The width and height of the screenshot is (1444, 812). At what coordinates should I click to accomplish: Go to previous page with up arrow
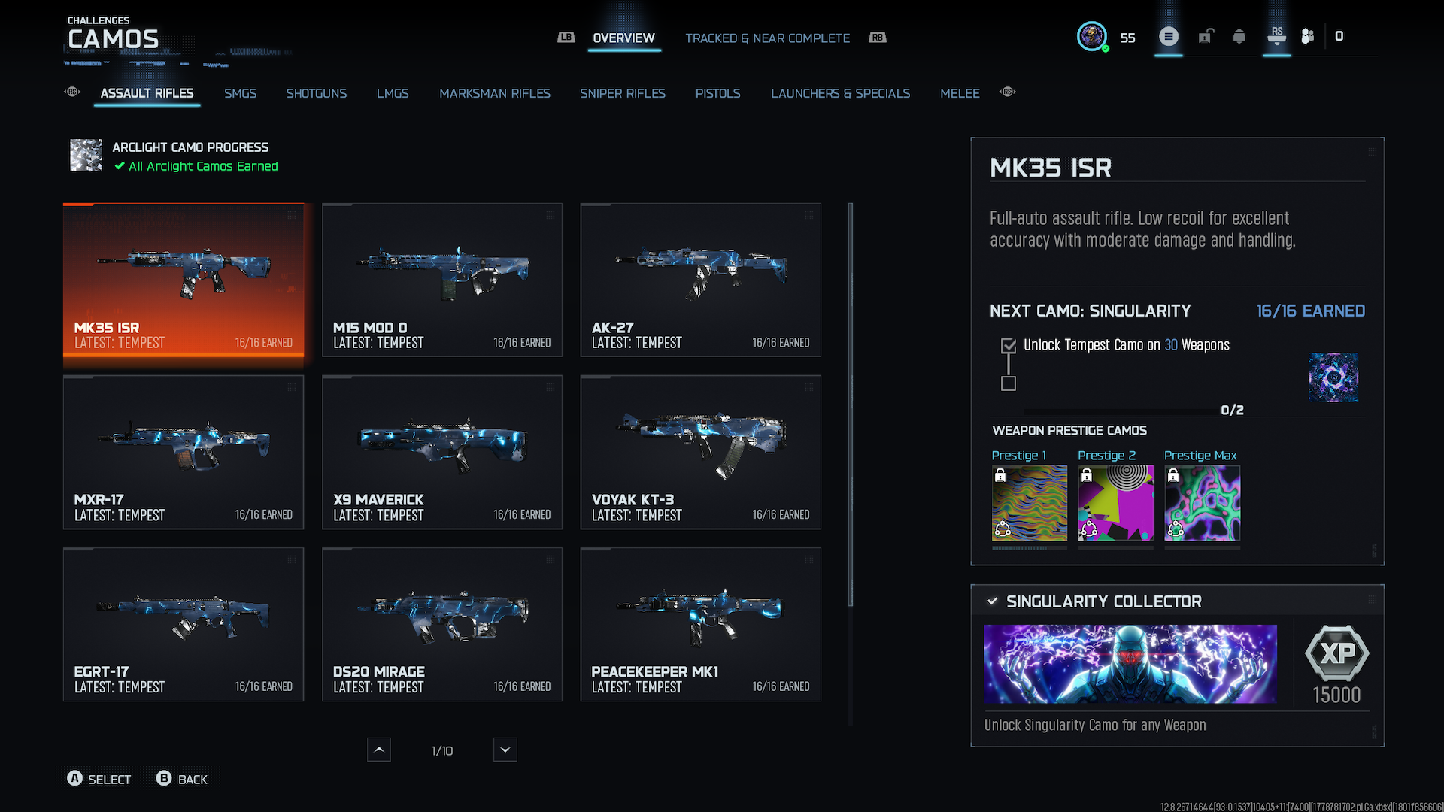378,750
